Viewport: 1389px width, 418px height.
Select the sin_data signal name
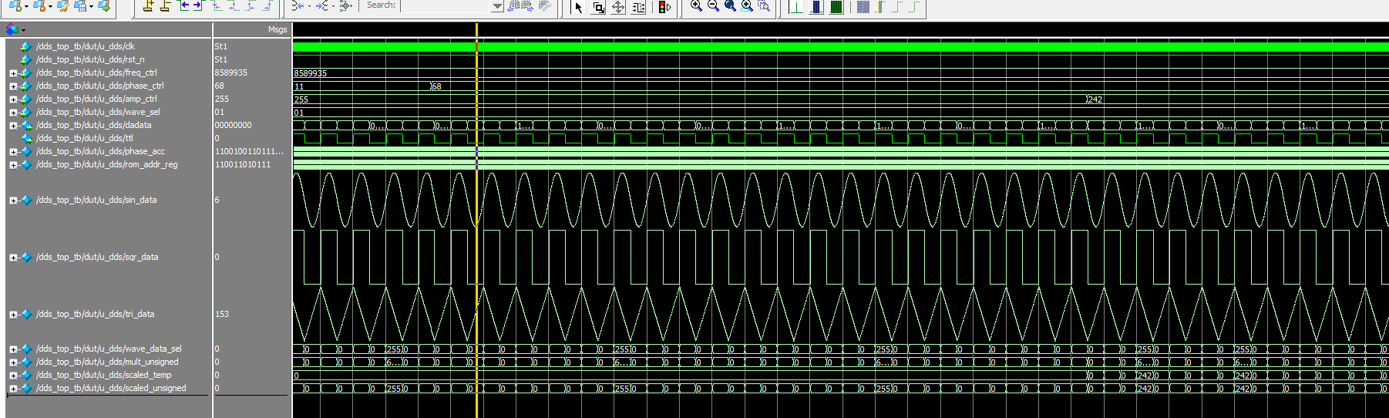coord(96,200)
